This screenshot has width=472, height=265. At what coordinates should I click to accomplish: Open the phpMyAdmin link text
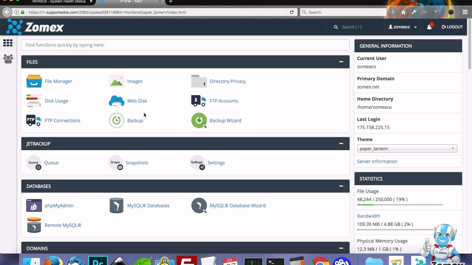[59, 205]
